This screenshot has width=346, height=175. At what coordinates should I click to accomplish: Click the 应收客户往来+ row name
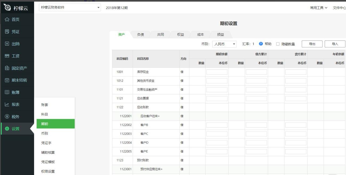[x=150, y=116]
